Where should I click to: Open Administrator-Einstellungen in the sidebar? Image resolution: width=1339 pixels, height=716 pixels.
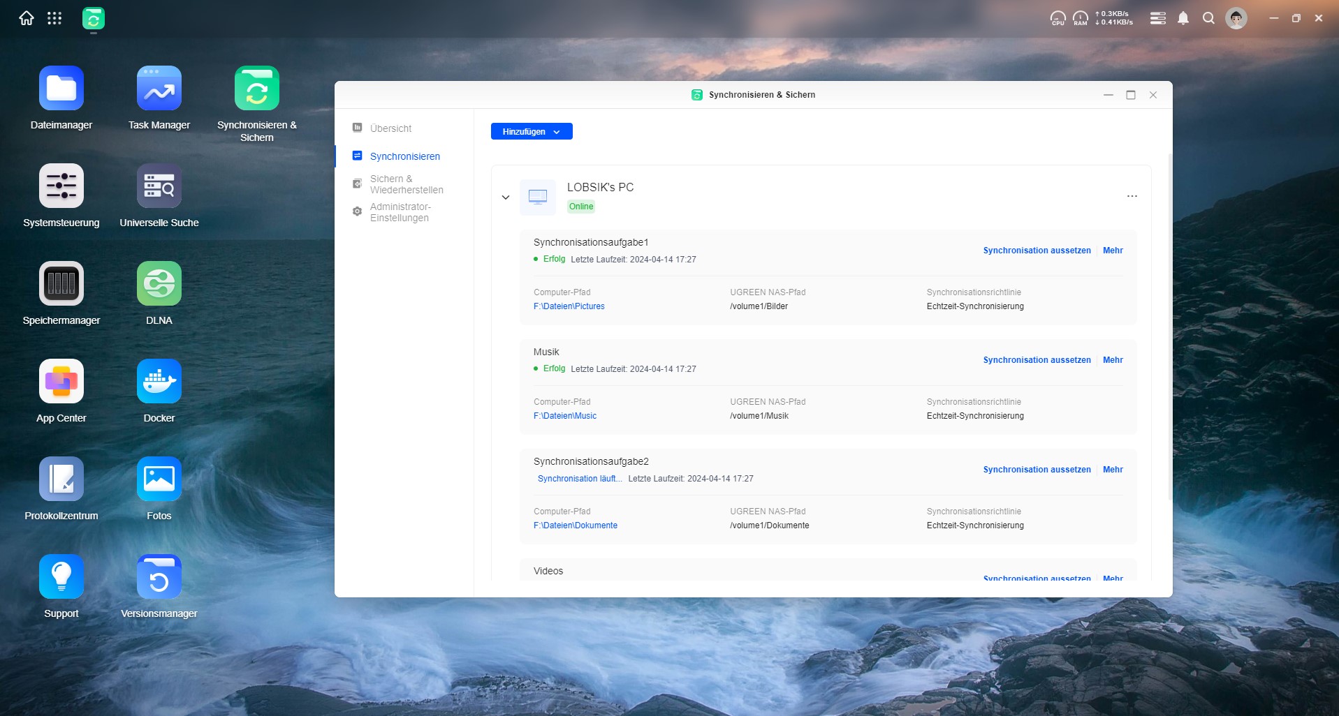pyautogui.click(x=400, y=212)
